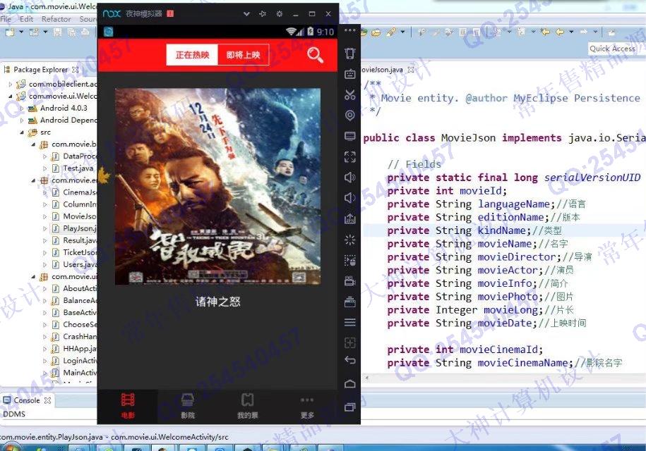Expand the Result.java tree node
The height and width of the screenshot is (451, 646).
[x=45, y=240]
